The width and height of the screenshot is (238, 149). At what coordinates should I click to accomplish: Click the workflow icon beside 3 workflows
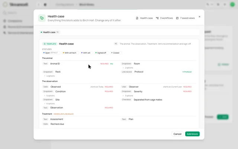(x=157, y=18)
